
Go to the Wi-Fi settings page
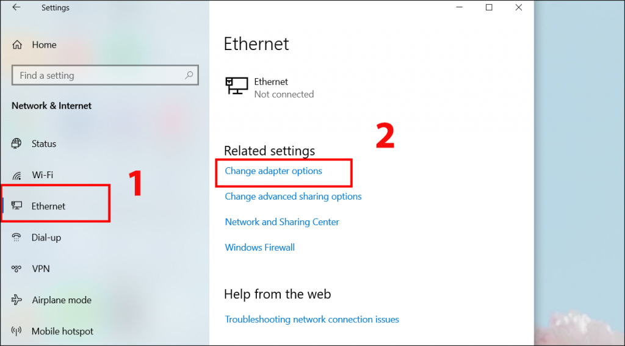(42, 175)
